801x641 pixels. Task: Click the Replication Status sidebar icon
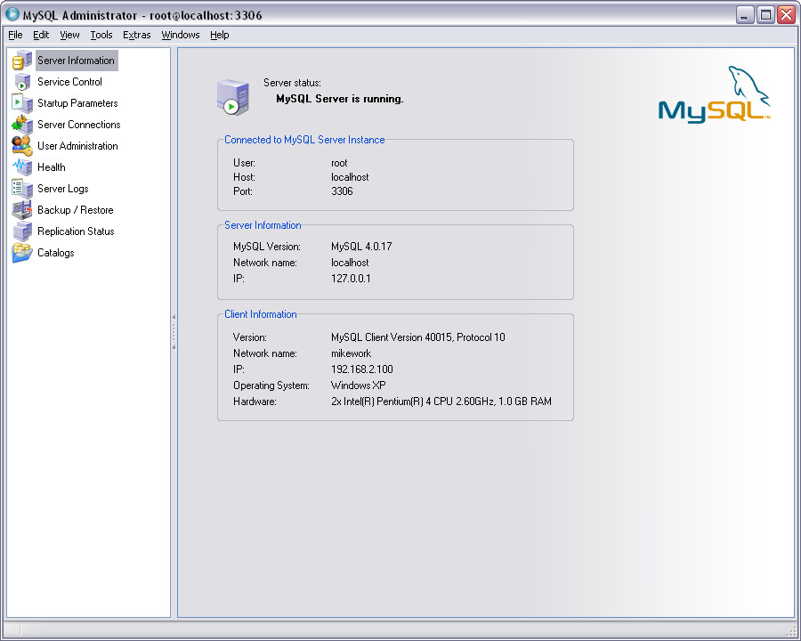point(22,231)
